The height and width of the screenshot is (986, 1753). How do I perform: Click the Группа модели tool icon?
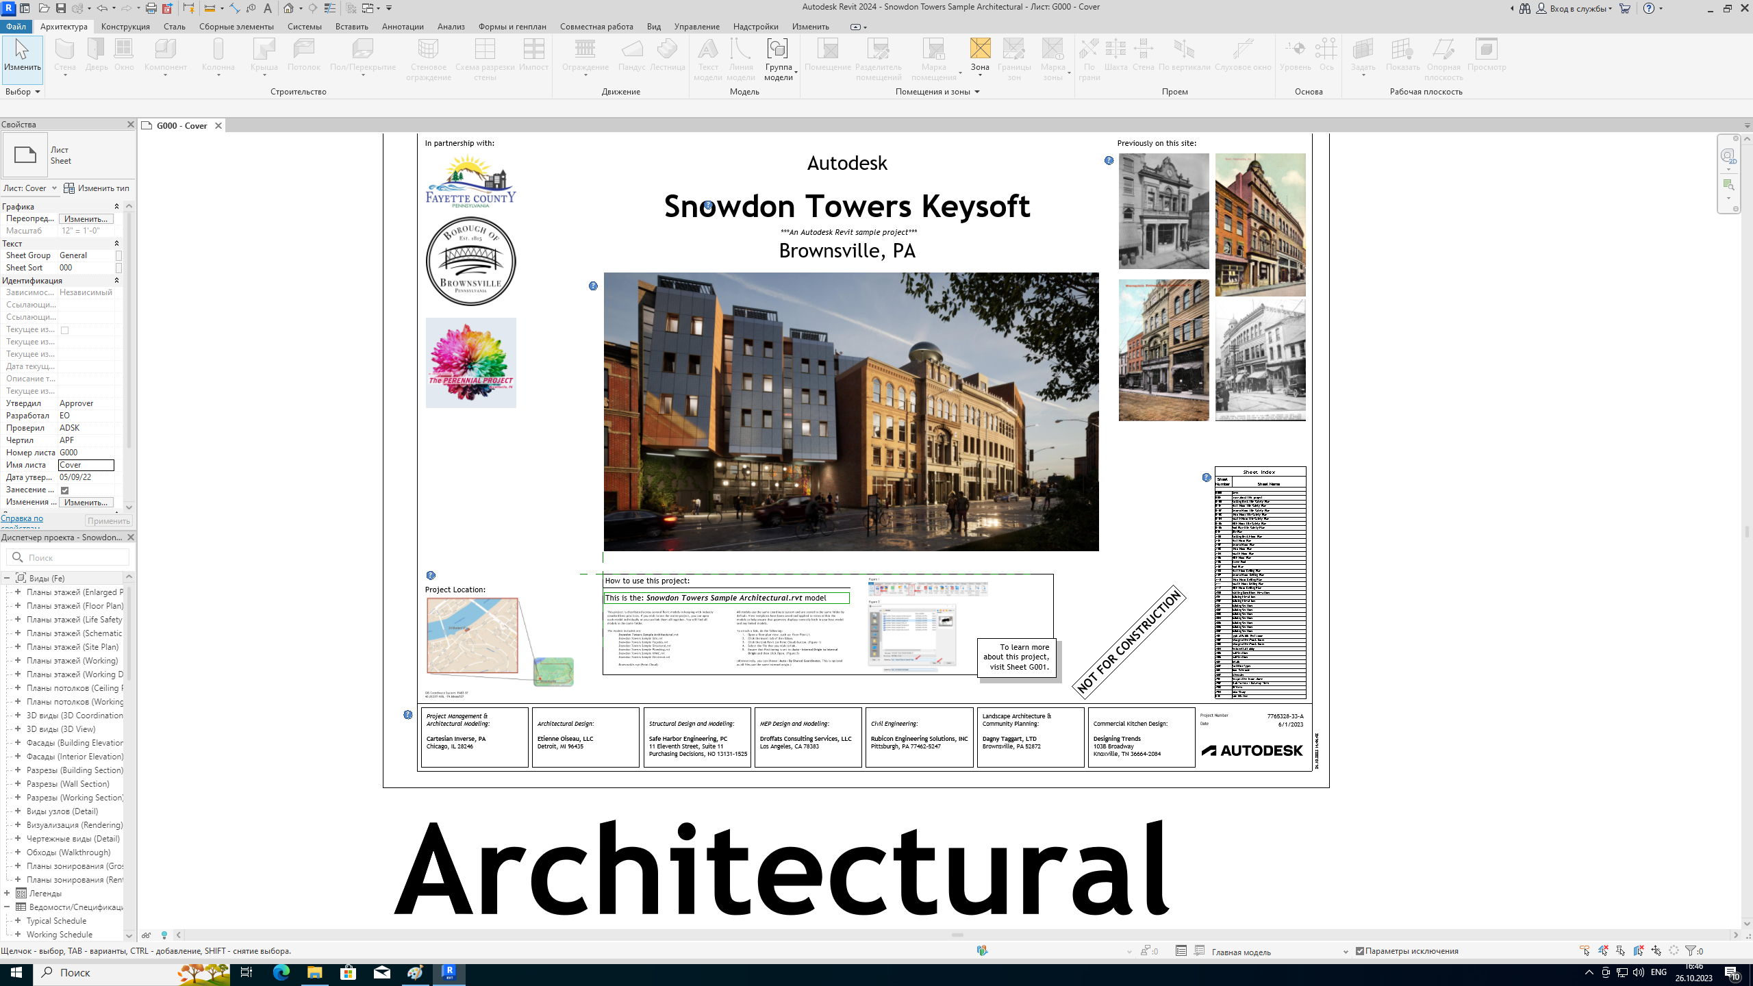click(x=777, y=49)
